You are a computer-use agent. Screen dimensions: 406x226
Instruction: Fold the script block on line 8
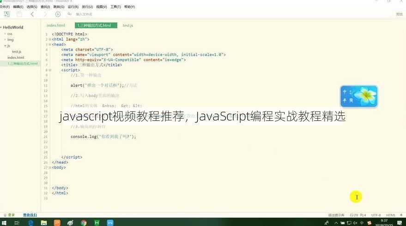click(x=50, y=70)
